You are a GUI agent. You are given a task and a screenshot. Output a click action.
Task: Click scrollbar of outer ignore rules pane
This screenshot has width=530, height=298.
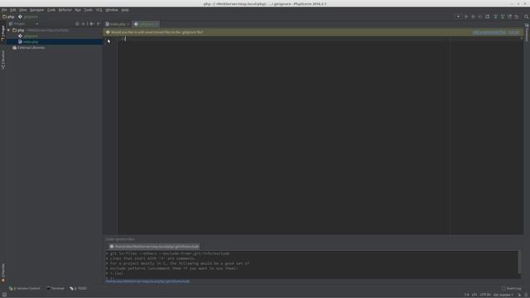coord(519,262)
